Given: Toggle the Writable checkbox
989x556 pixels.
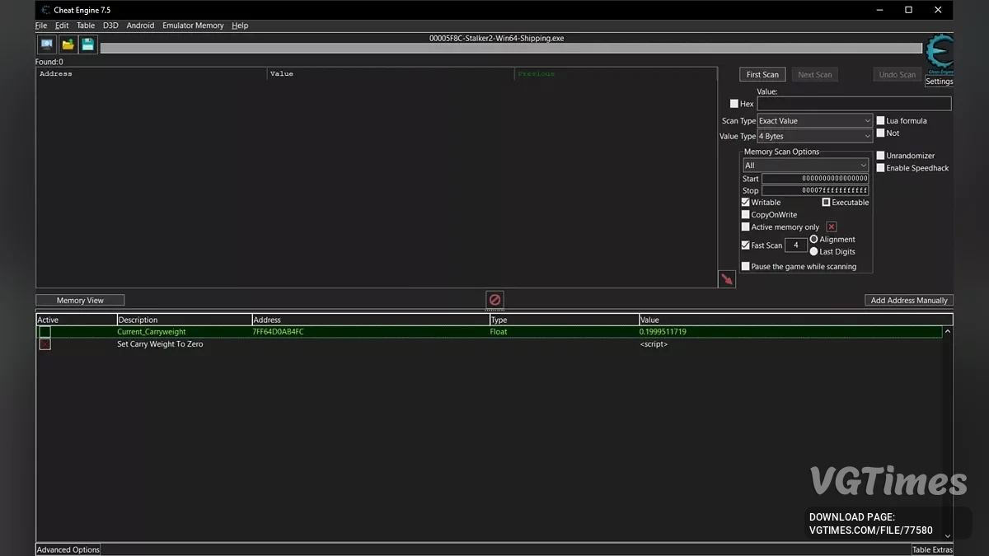Looking at the screenshot, I should pyautogui.click(x=746, y=203).
